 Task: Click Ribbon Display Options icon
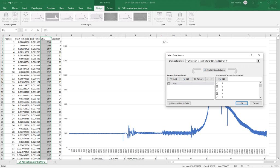point(253,3)
